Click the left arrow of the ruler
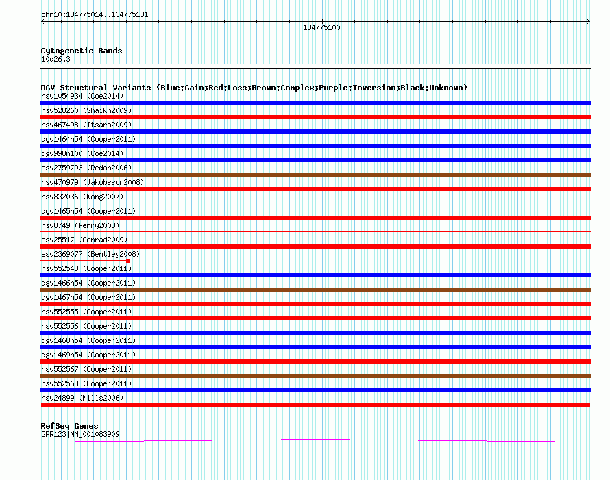 42,22
